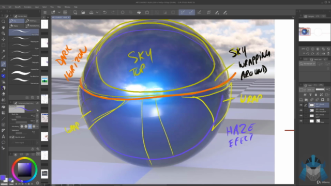The width and height of the screenshot is (331, 186).
Task: Toggle the Adjust by speed checkbox
Action: pos(13,137)
